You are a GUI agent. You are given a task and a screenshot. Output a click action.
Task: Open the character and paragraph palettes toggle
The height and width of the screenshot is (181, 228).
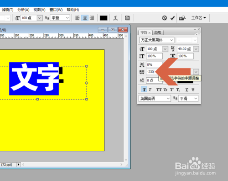tap(127, 18)
